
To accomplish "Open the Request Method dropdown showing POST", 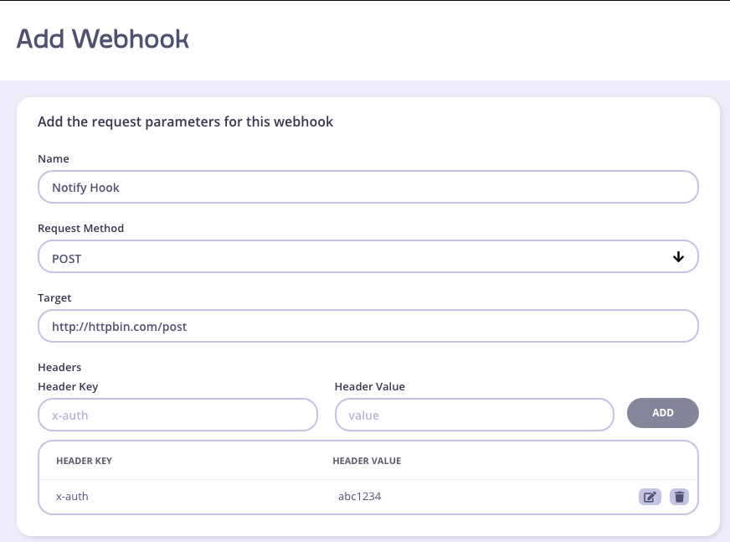I will 368,258.
